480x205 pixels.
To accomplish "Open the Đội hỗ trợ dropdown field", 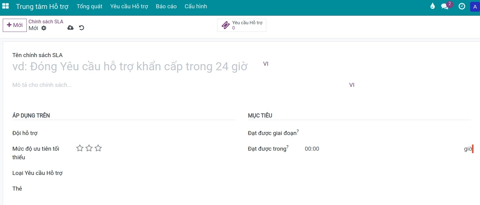I will click(155, 133).
